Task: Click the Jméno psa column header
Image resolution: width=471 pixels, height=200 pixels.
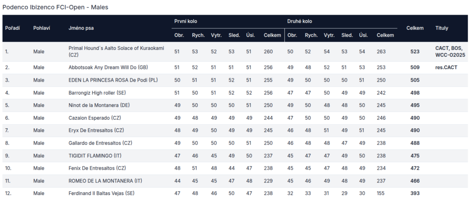Action: coord(81,28)
